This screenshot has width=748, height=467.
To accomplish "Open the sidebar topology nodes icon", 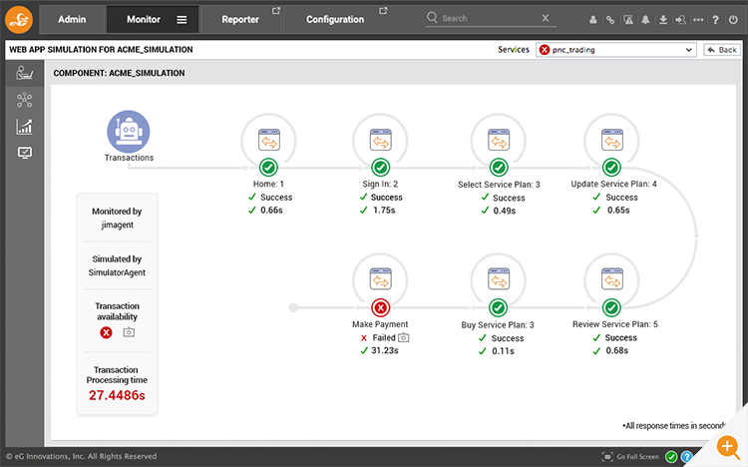I will pos(24,100).
